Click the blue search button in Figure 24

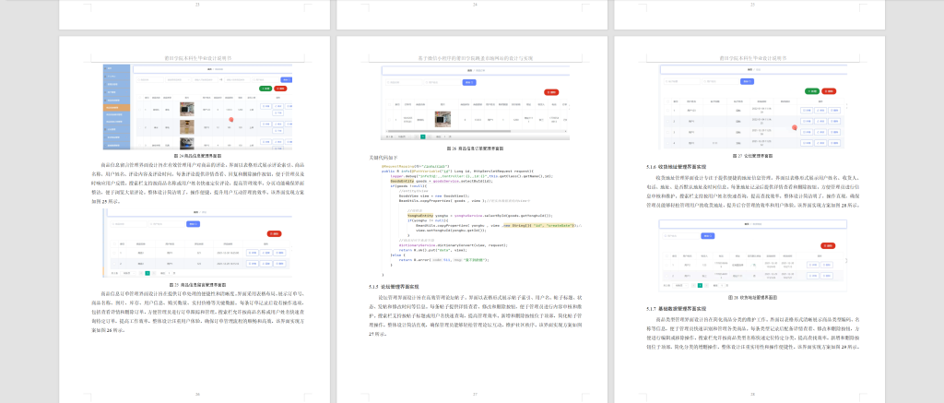[x=286, y=79]
